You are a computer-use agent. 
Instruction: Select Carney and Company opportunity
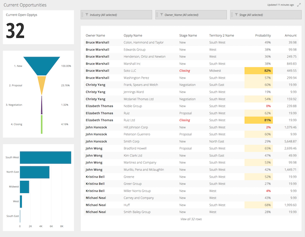139,198
